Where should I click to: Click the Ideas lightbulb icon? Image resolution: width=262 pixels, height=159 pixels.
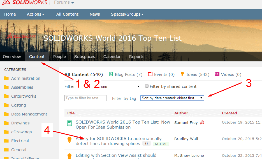coord(182,74)
